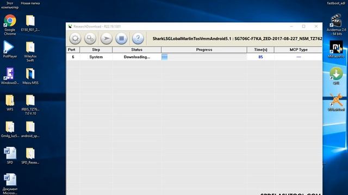Select Новая папка desktop item
The height and width of the screenshot is (195, 348).
pos(30,3)
